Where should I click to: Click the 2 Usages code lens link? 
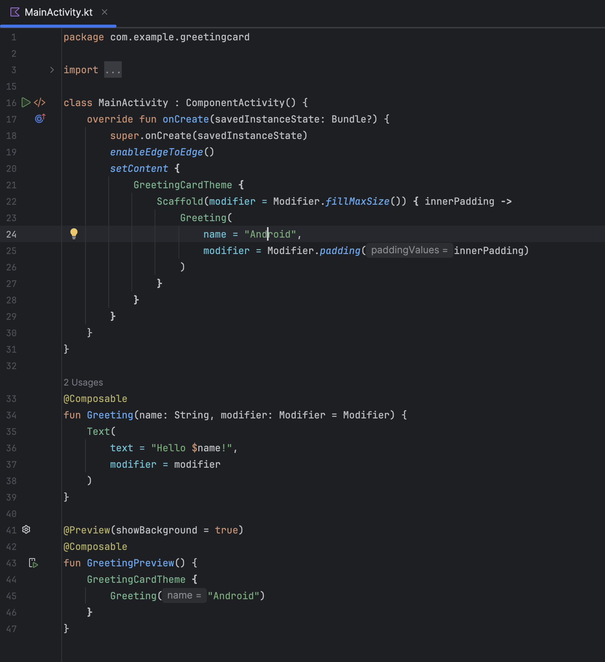83,383
